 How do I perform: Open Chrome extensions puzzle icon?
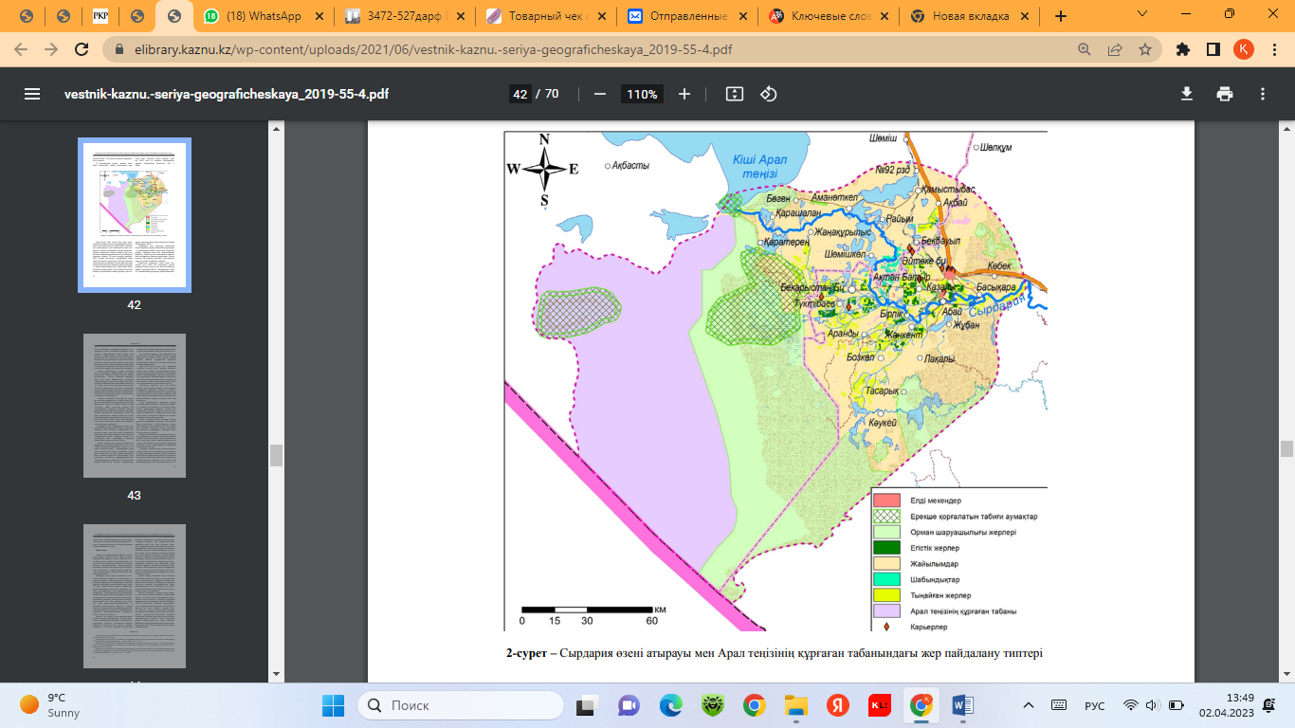pyautogui.click(x=1182, y=49)
